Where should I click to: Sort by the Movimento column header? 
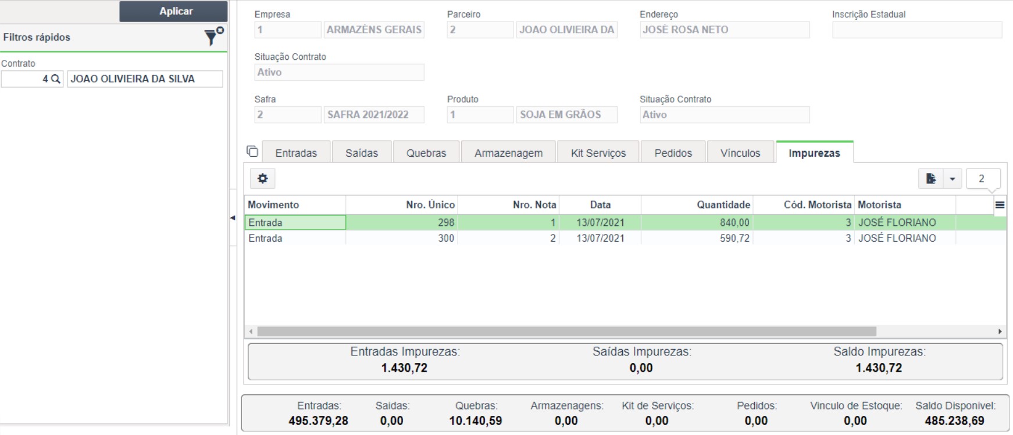pos(295,204)
